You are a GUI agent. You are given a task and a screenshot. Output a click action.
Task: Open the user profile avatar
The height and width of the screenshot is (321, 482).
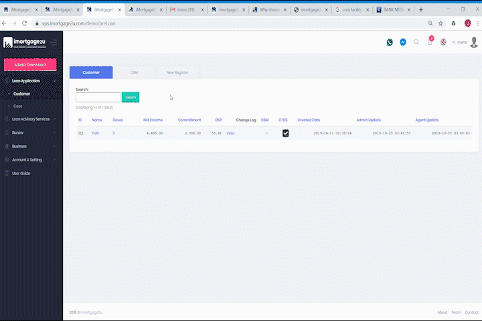point(474,42)
